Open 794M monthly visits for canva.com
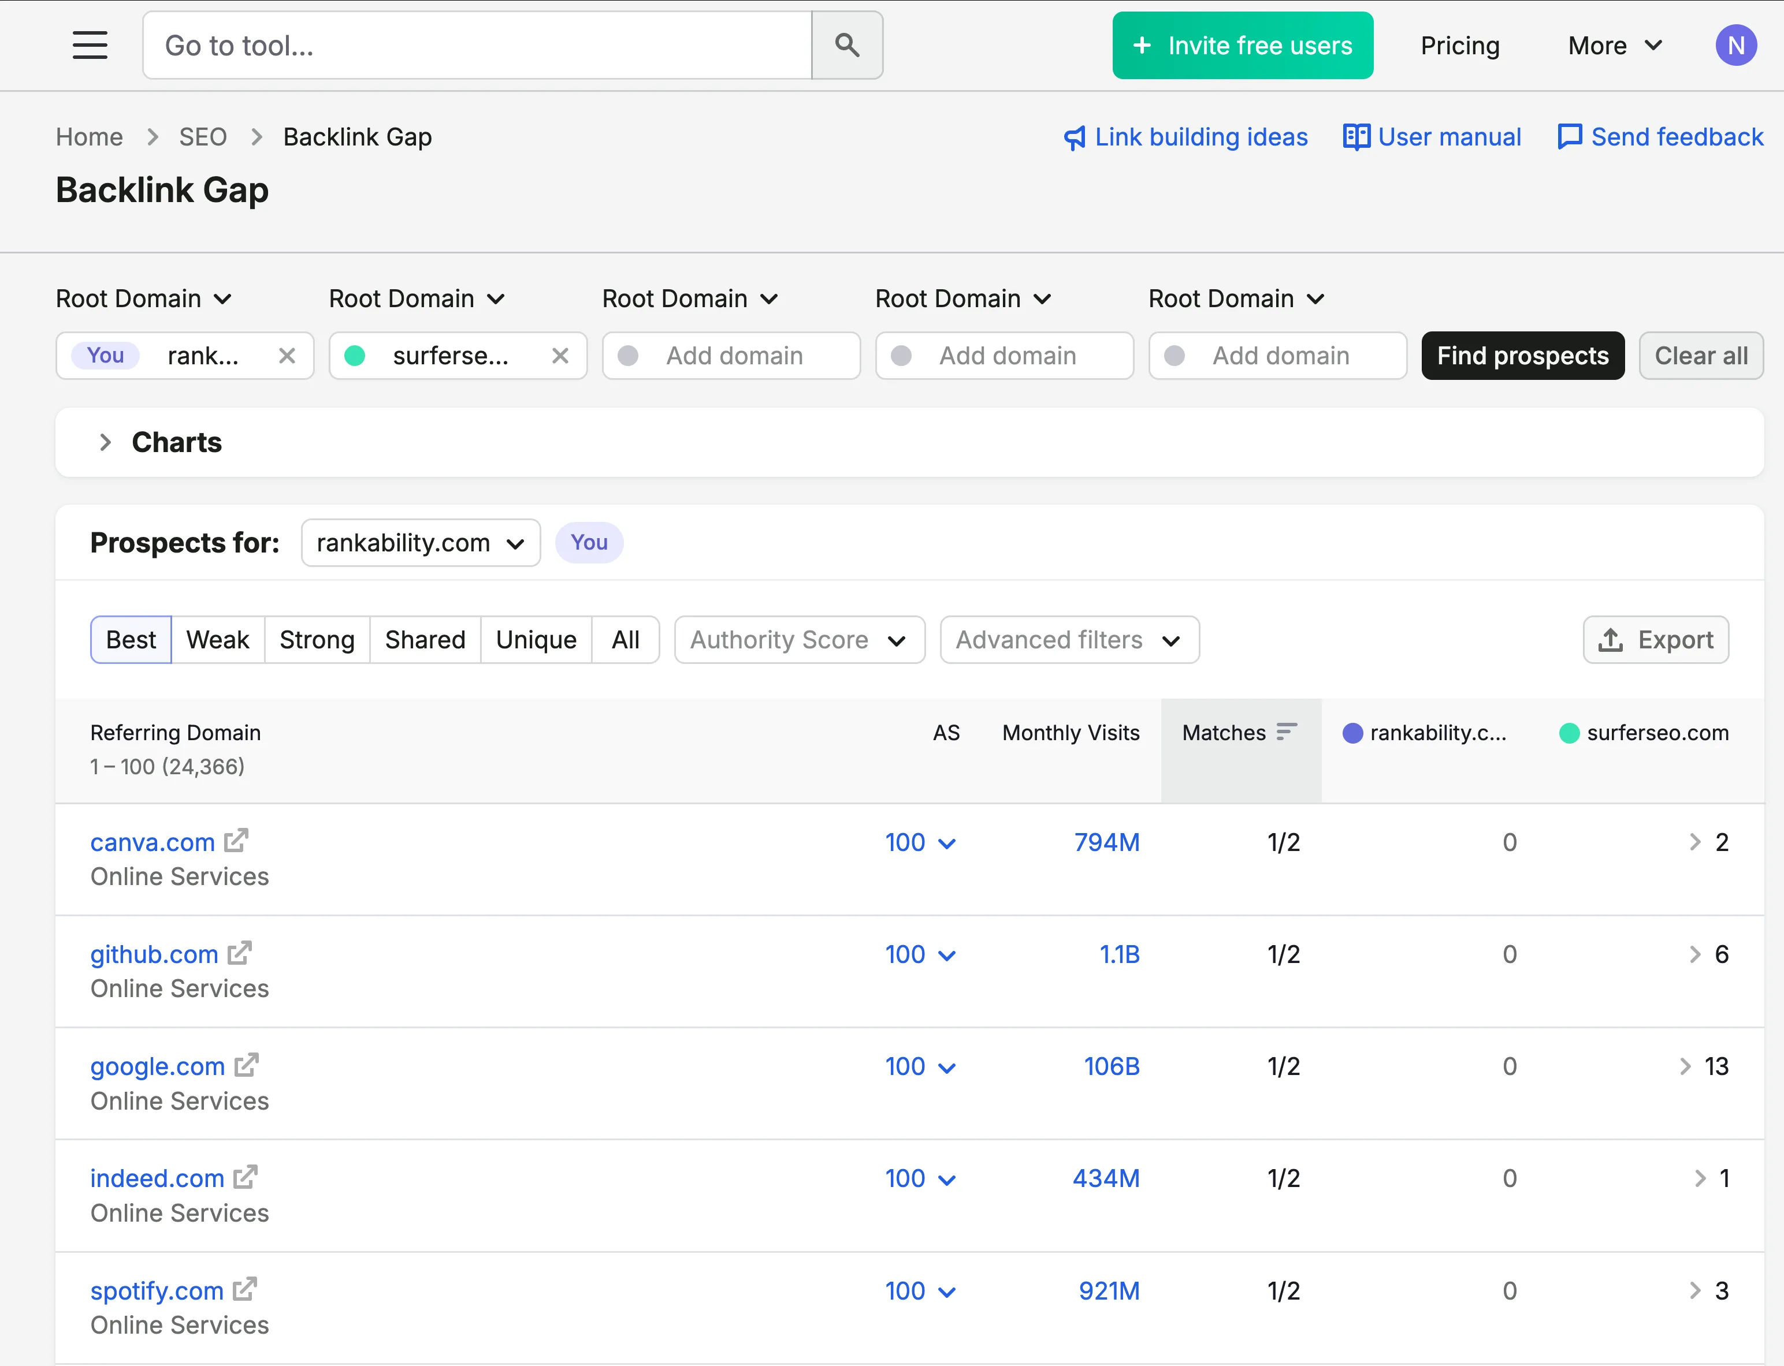Screen dimensions: 1784x1366 (x=1106, y=842)
